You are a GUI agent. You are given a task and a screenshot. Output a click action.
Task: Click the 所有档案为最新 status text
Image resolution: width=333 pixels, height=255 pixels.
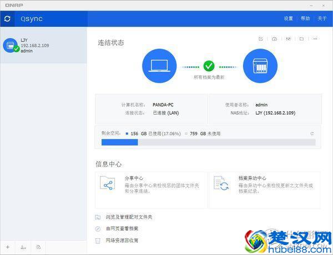coord(209,77)
